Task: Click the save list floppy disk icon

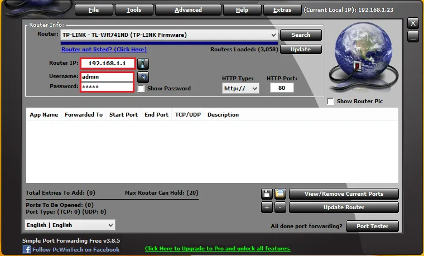Action: pyautogui.click(x=267, y=194)
